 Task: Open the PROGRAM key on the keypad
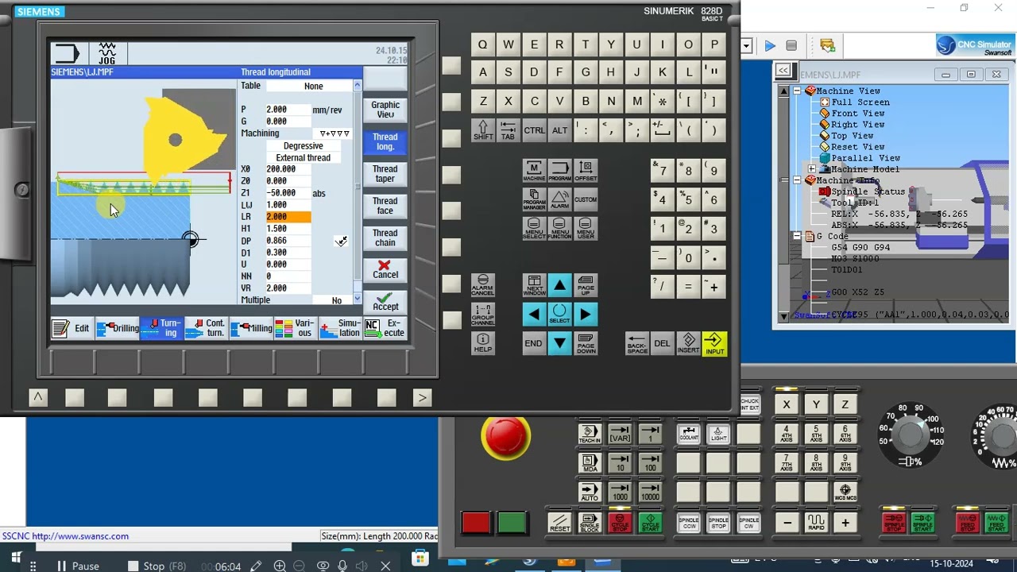[x=559, y=171]
